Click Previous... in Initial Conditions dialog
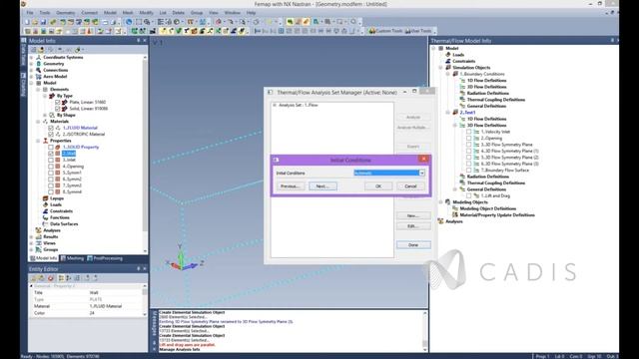The image size is (639, 359). 291,186
